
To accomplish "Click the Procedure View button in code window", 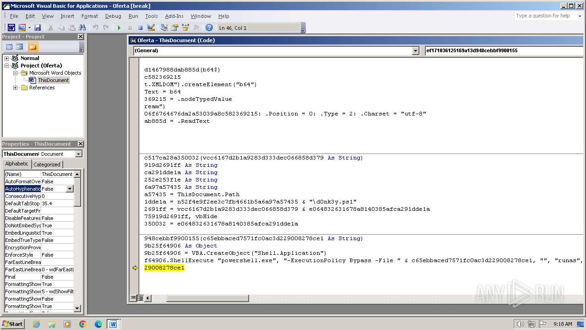I will 133,298.
